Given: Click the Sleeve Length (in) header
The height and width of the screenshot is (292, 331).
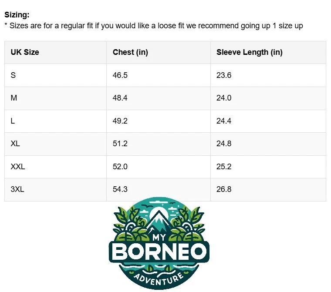Looking at the screenshot, I should tap(249, 52).
